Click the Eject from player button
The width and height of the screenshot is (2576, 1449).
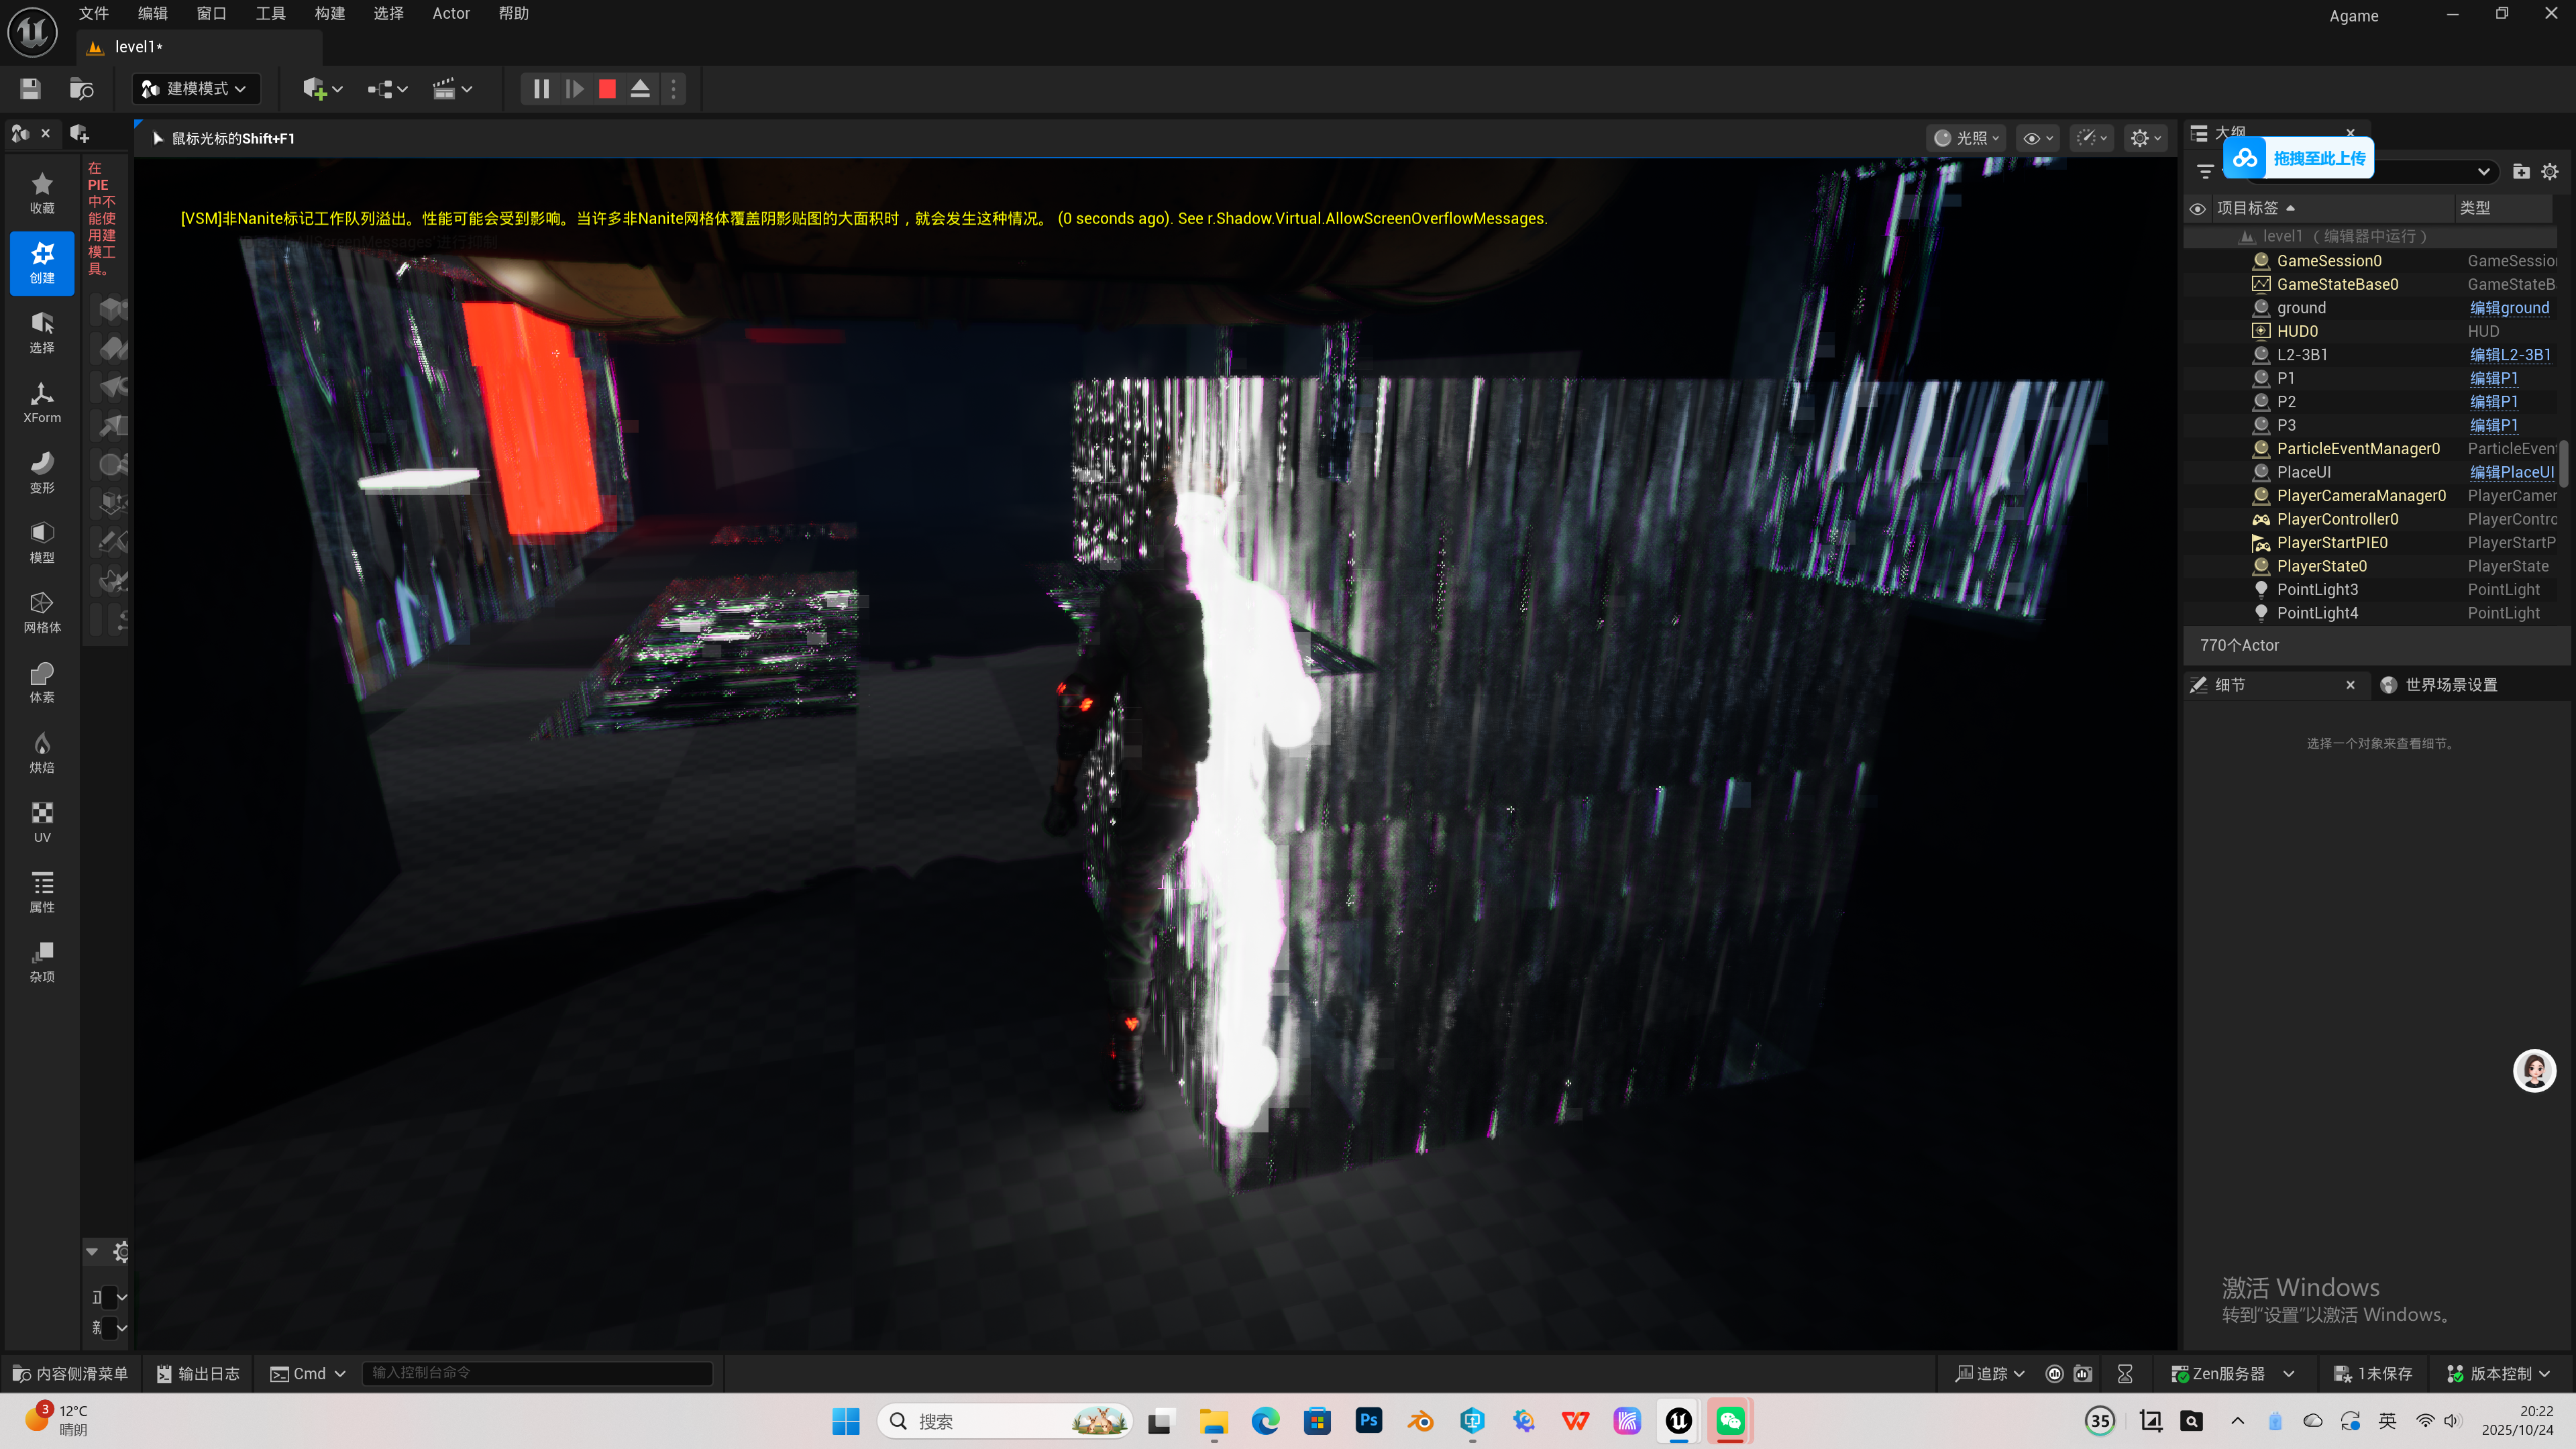click(x=640, y=89)
